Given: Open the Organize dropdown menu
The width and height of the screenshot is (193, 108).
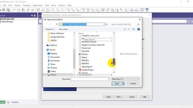Looking at the screenshot, I should click(50, 29).
